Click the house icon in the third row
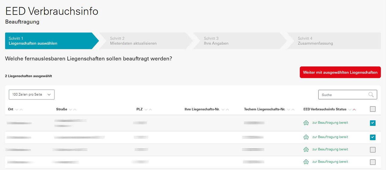 [306, 150]
